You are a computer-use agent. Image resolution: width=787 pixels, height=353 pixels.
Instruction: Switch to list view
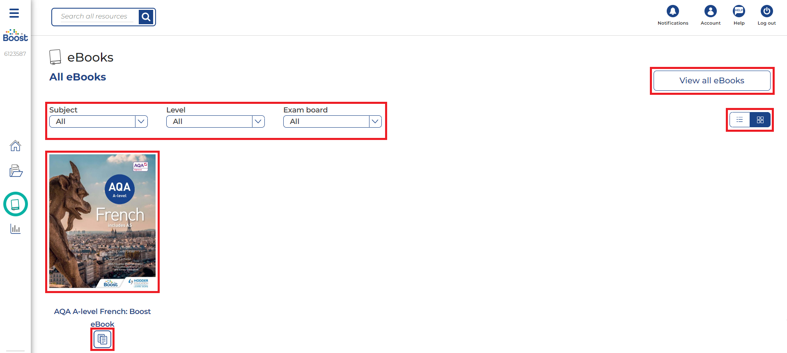click(x=739, y=120)
